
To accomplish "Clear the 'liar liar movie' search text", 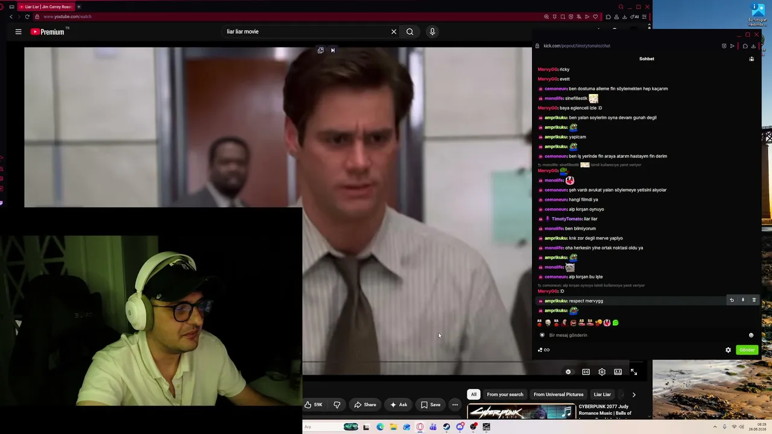I will click(394, 32).
